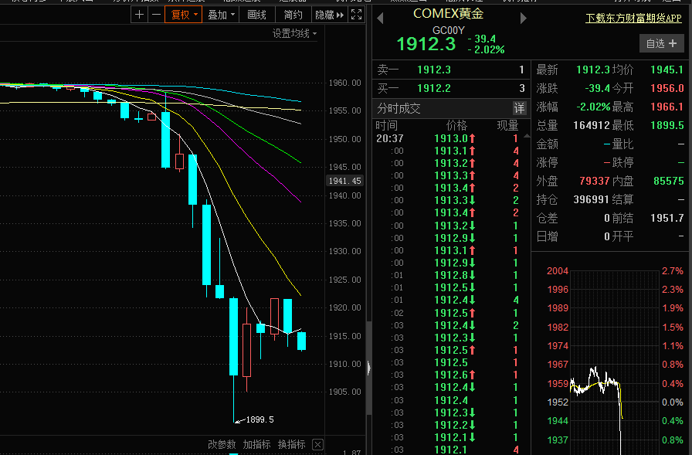Click 换指标 to switch indicator
This screenshot has width=692, height=455.
[291, 444]
